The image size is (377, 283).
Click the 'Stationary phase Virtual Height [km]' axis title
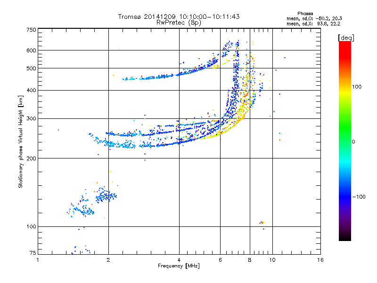pyautogui.click(x=21, y=142)
